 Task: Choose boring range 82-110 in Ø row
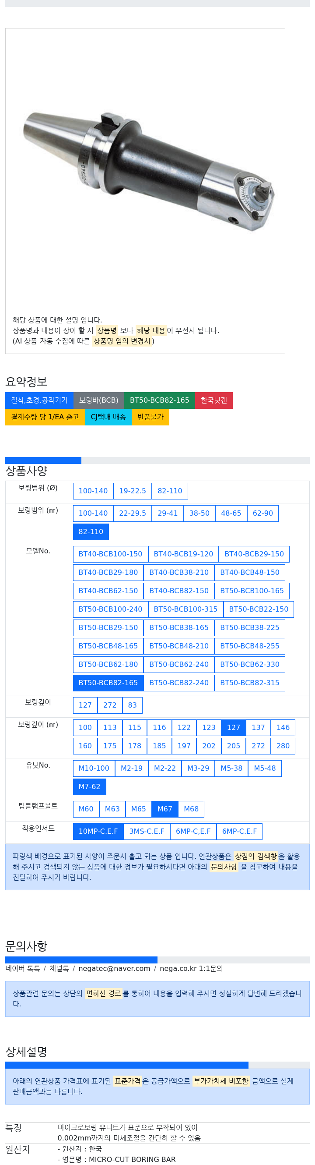click(x=170, y=491)
